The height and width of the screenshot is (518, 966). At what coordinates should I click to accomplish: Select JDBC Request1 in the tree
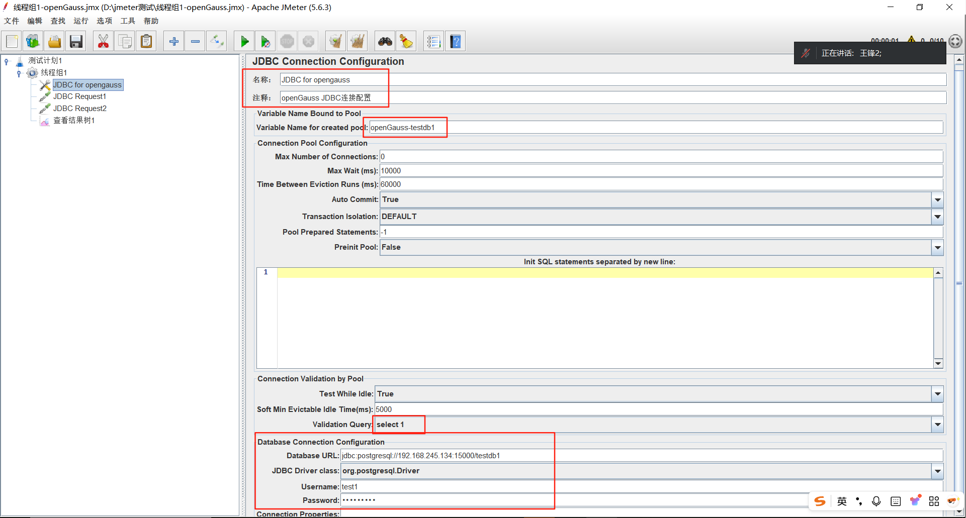coord(79,96)
